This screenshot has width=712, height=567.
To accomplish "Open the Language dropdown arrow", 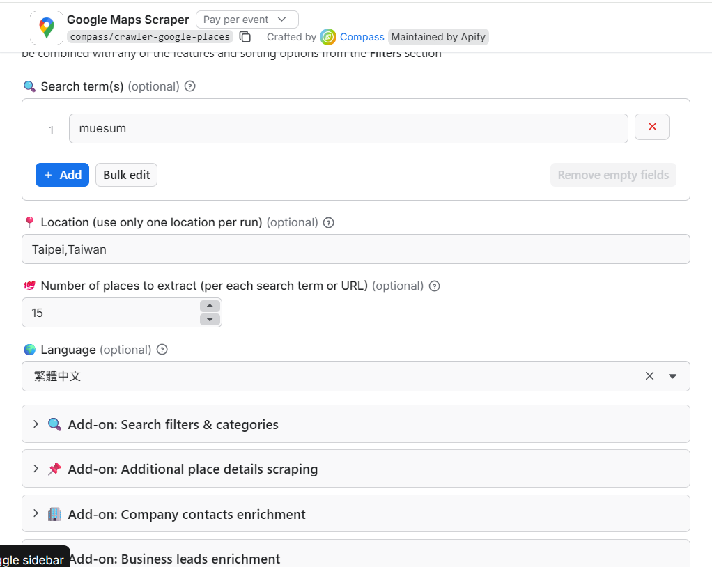I will click(672, 376).
